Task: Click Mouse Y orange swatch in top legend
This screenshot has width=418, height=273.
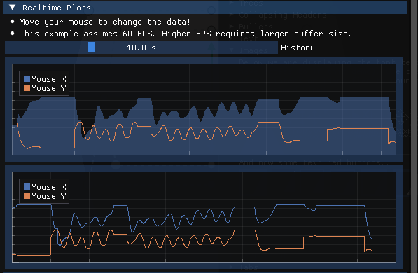Action: pos(27,88)
